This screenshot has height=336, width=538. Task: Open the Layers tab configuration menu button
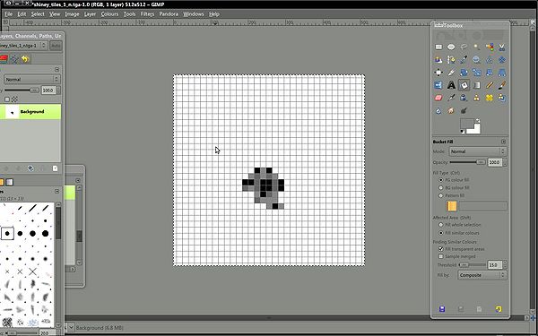(57, 69)
